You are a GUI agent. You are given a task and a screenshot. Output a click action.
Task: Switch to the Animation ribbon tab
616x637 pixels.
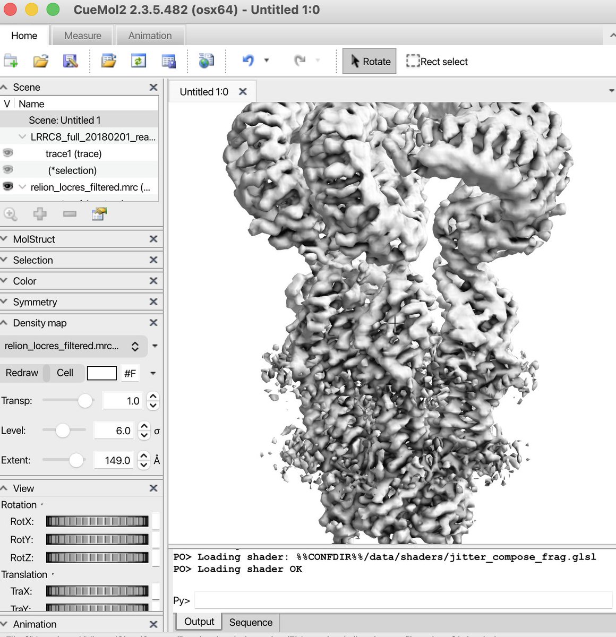150,36
